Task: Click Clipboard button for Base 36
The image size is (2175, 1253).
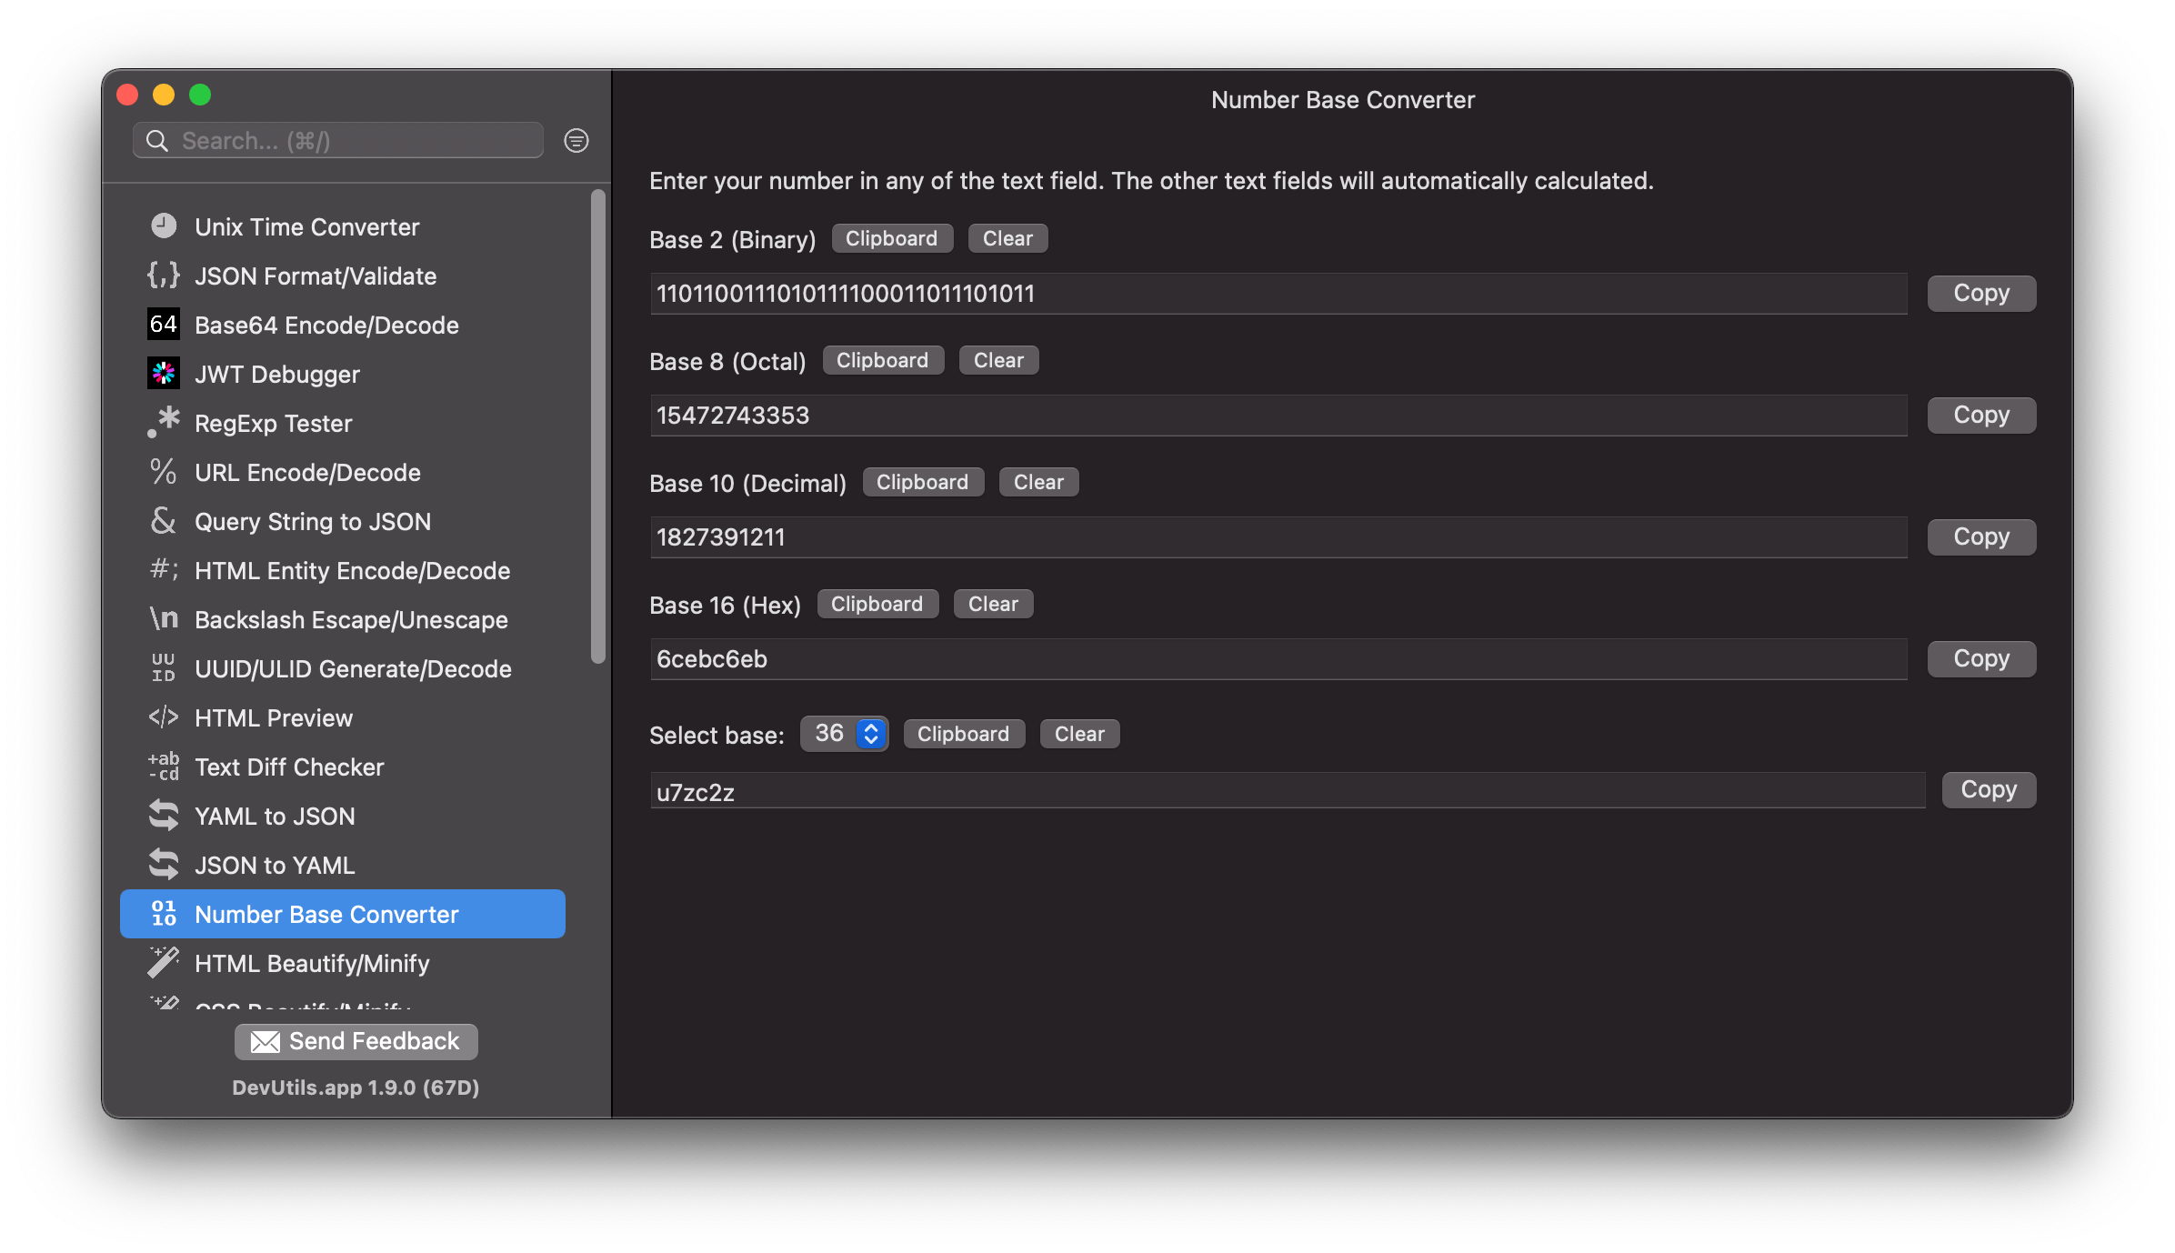Action: pos(960,733)
